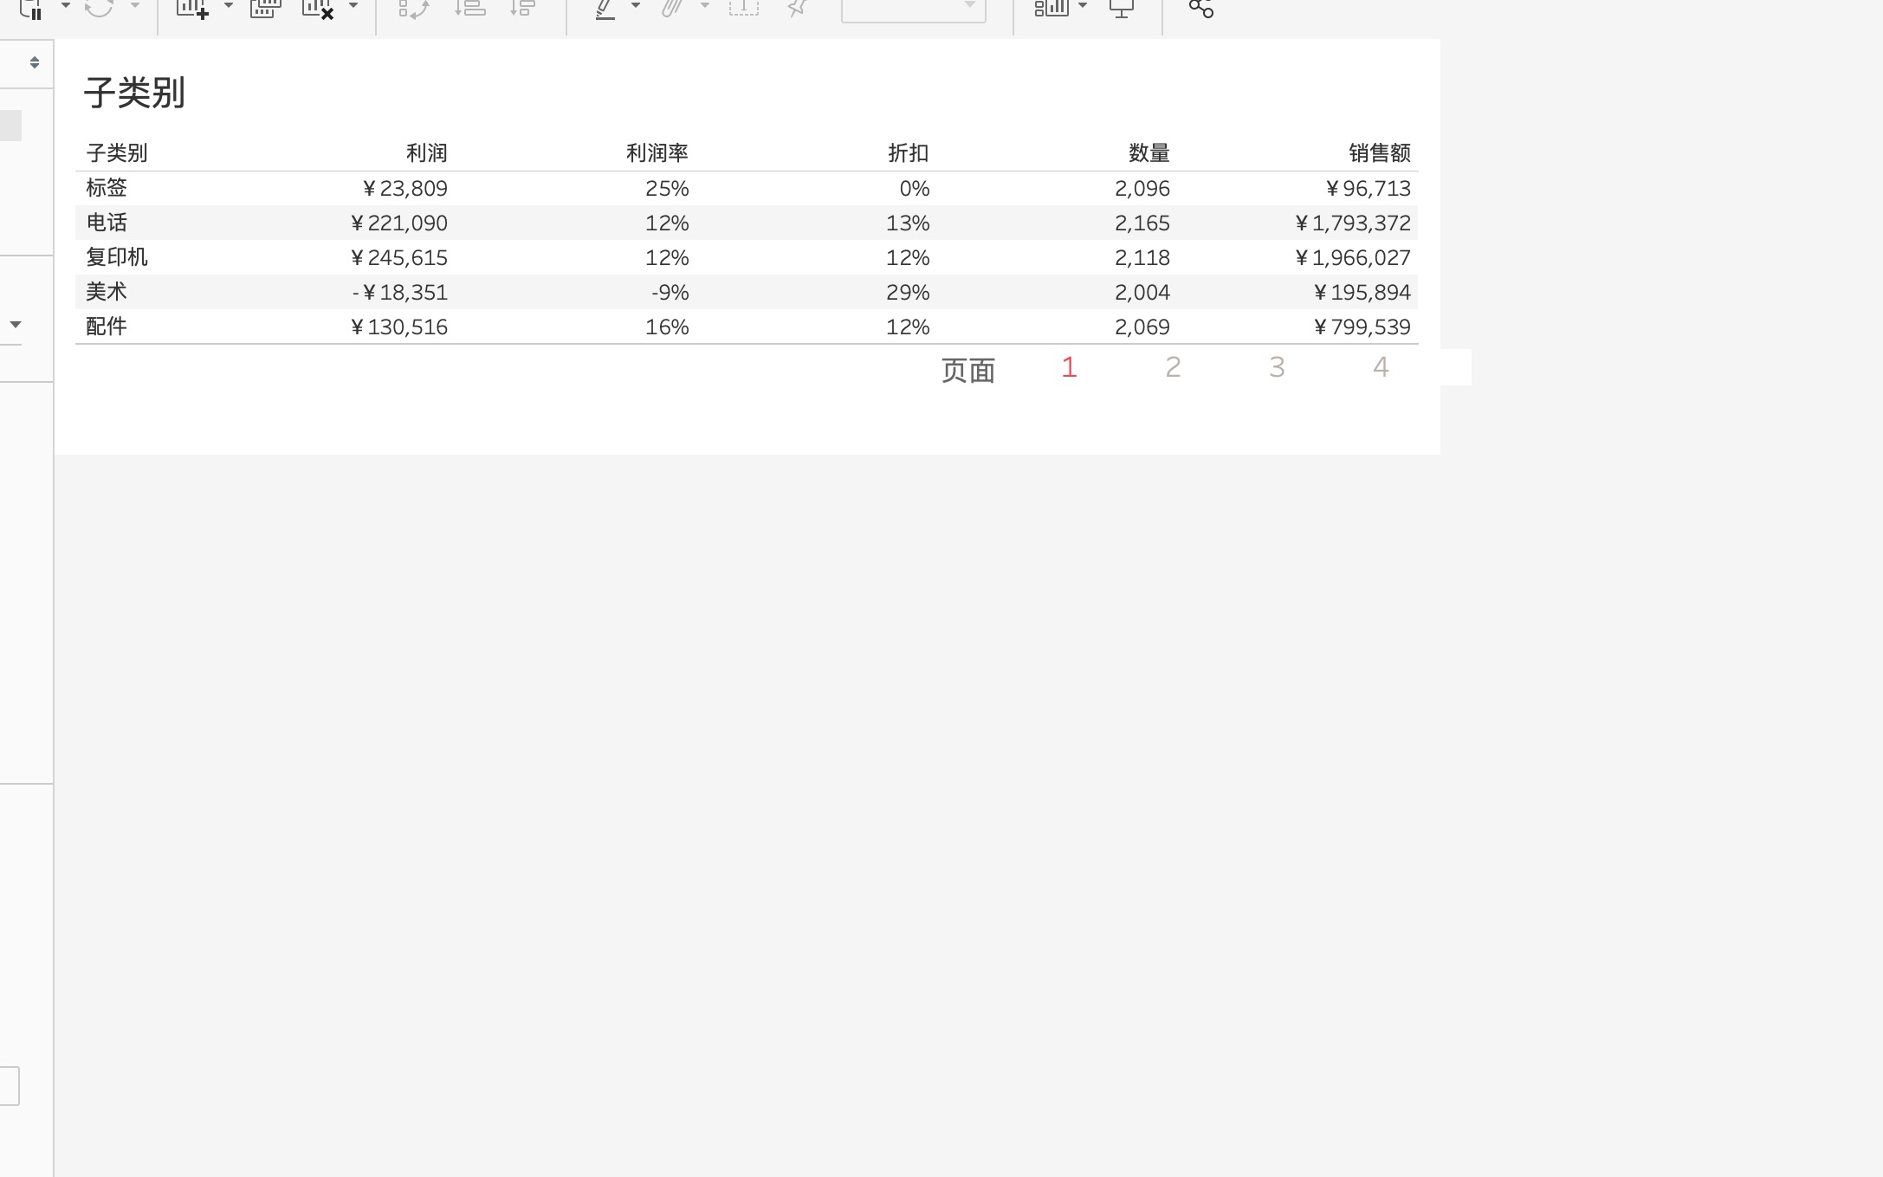Enter presentation mode
The image size is (1883, 1177).
[x=1122, y=9]
